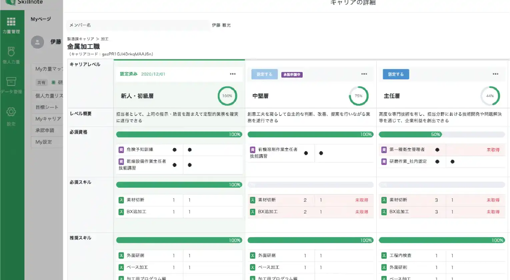The height and width of the screenshot is (280, 510).
Task: Click the 44% progress ring for 主任層
Action: 490,96
